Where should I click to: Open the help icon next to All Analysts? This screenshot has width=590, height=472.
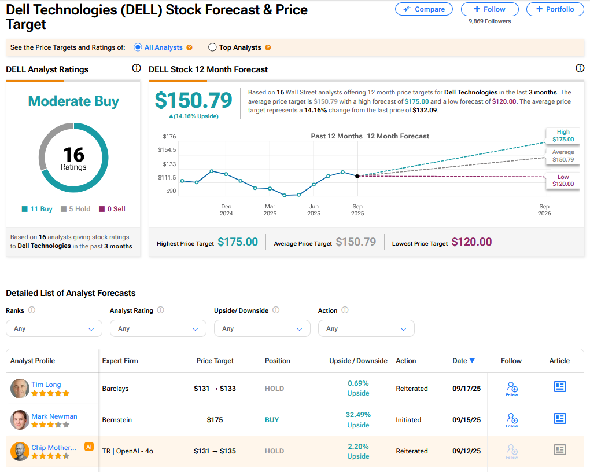[x=189, y=47]
